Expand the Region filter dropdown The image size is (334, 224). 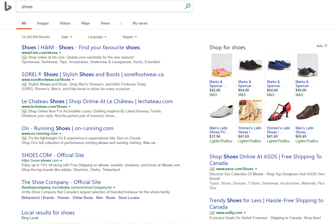point(130,37)
